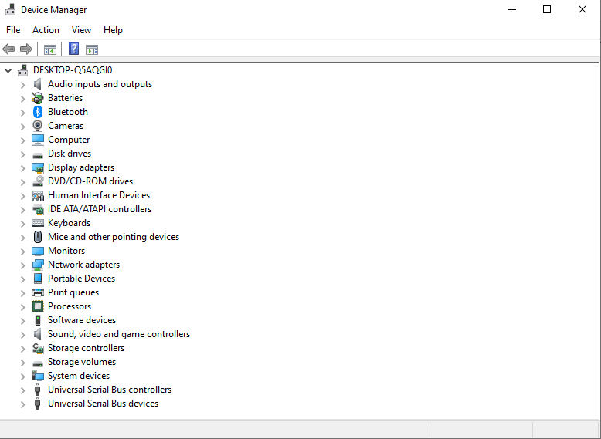This screenshot has height=439, width=601.
Task: Click the Print queues printer icon
Action: (38, 292)
